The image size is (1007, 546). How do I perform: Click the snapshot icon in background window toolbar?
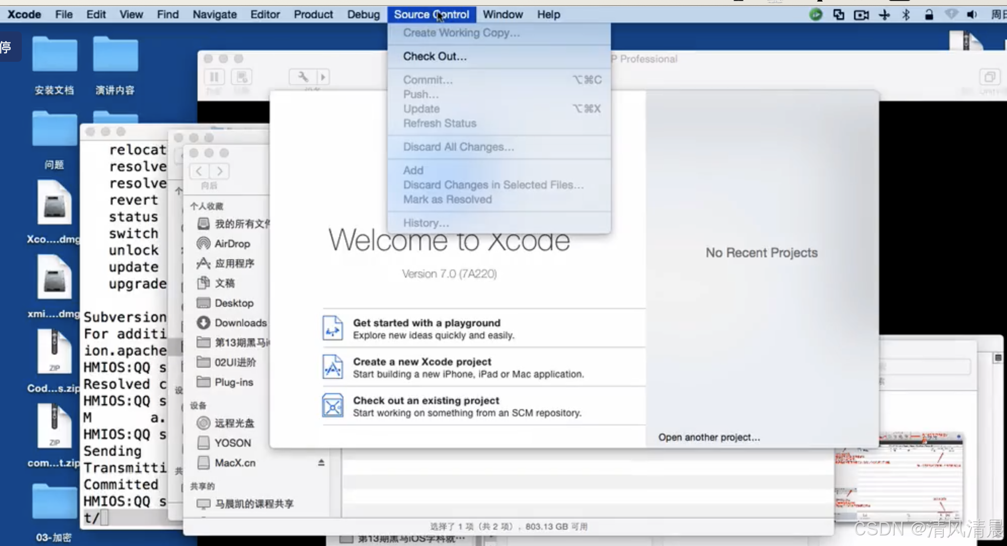[x=242, y=77]
